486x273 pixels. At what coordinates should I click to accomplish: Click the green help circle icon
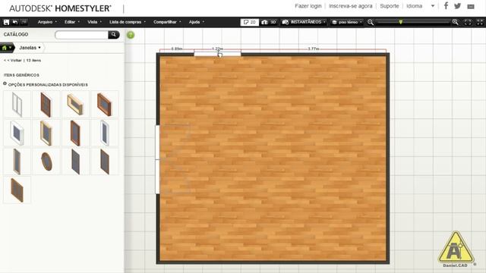tap(131, 35)
